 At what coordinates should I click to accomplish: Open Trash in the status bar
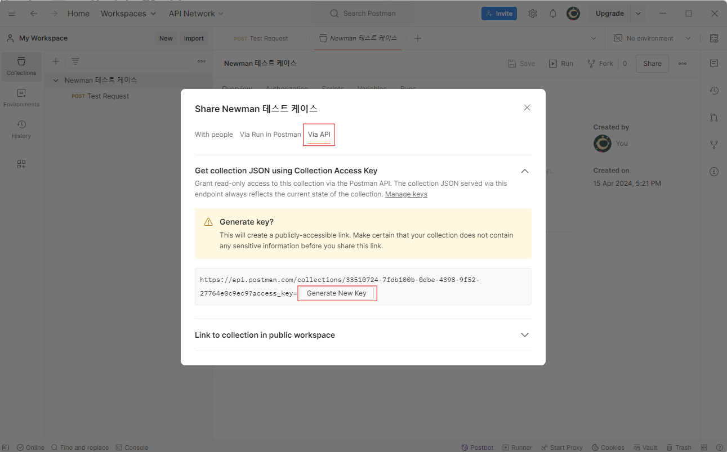679,447
